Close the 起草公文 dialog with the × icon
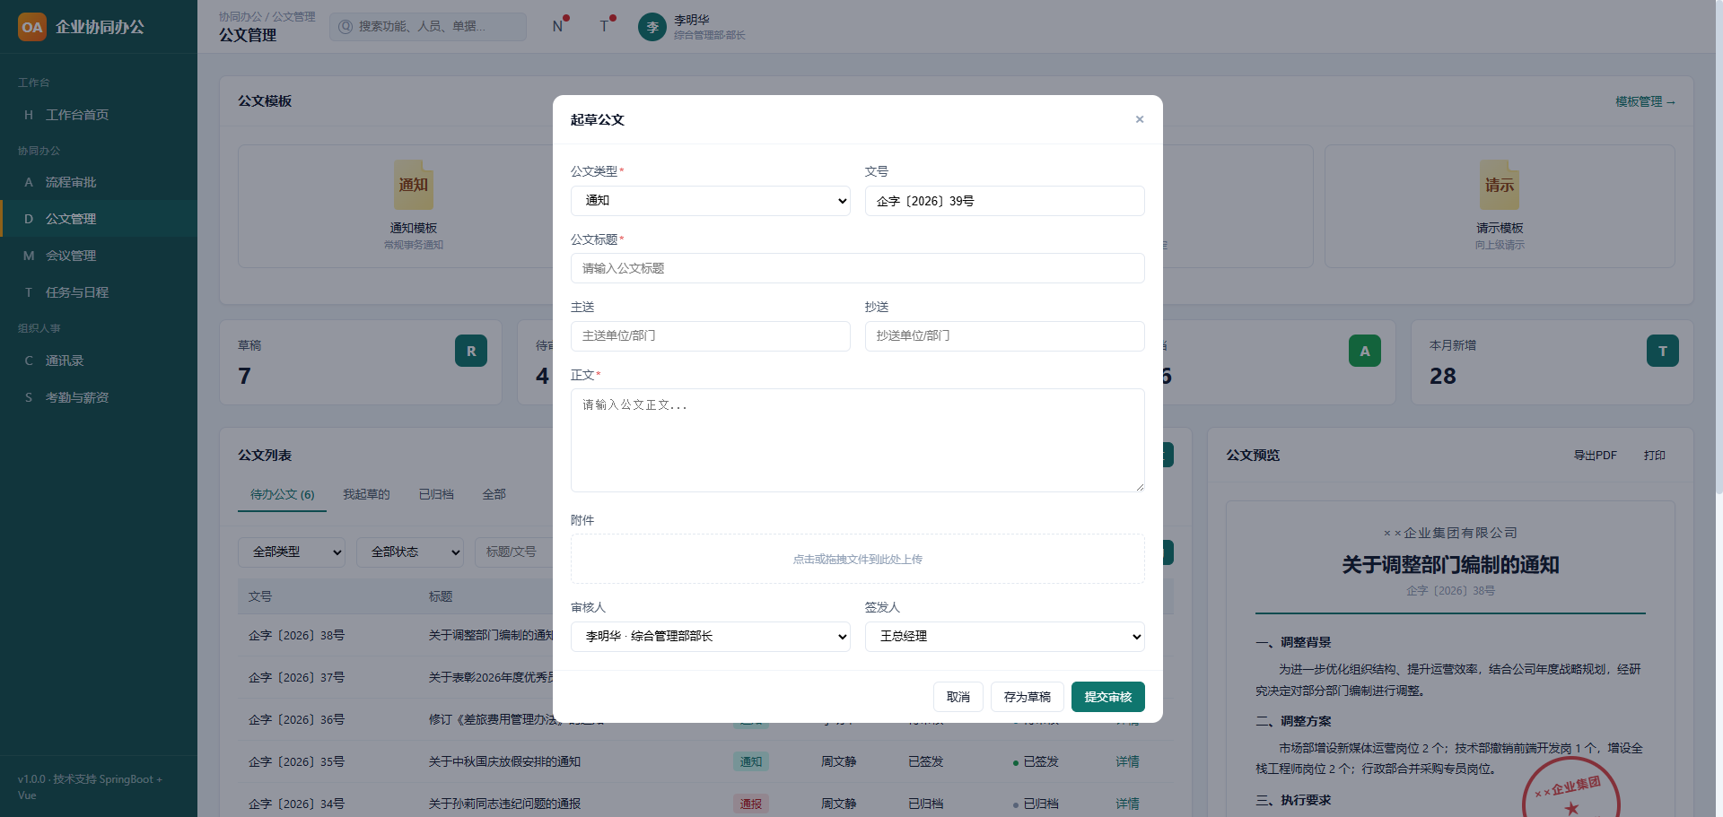This screenshot has height=817, width=1723. tap(1140, 119)
